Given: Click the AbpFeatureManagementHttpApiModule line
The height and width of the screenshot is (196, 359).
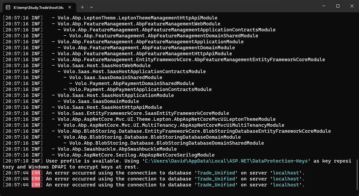Looking at the screenshot, I should [x=117, y=54].
